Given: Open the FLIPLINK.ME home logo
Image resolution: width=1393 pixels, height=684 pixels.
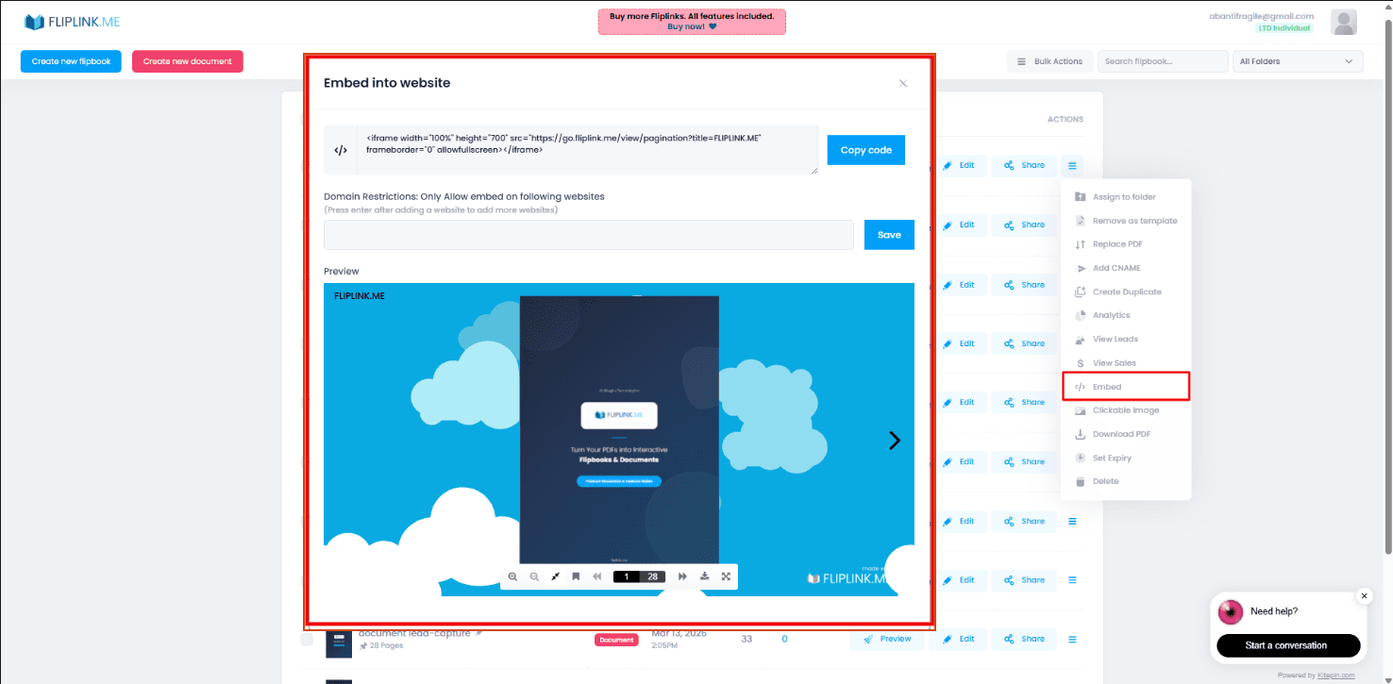Looking at the screenshot, I should (x=72, y=22).
